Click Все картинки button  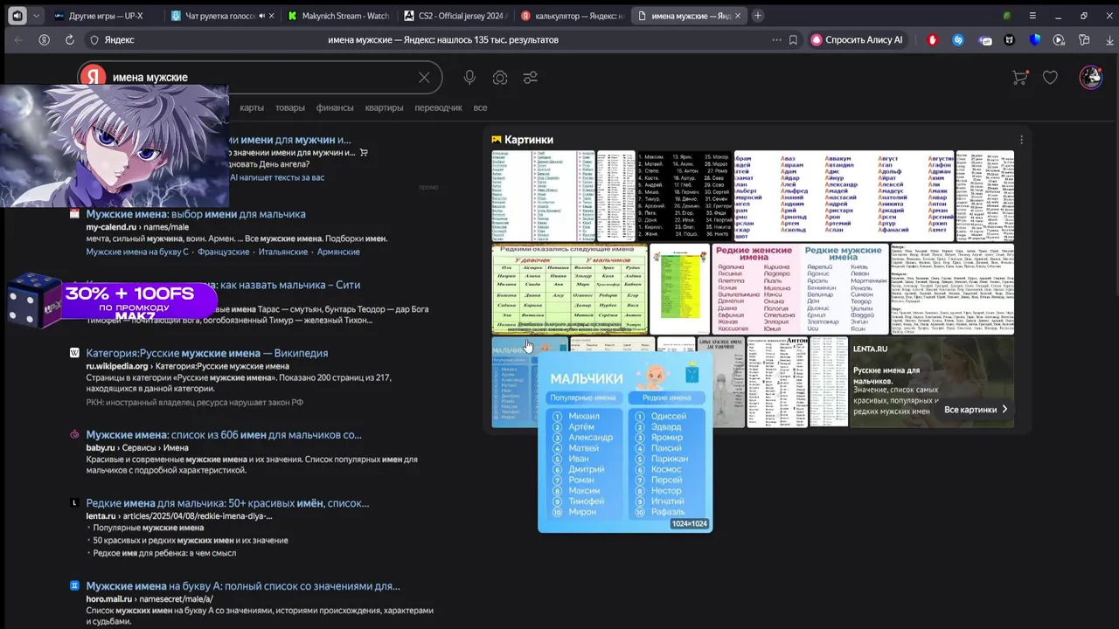[x=976, y=409]
